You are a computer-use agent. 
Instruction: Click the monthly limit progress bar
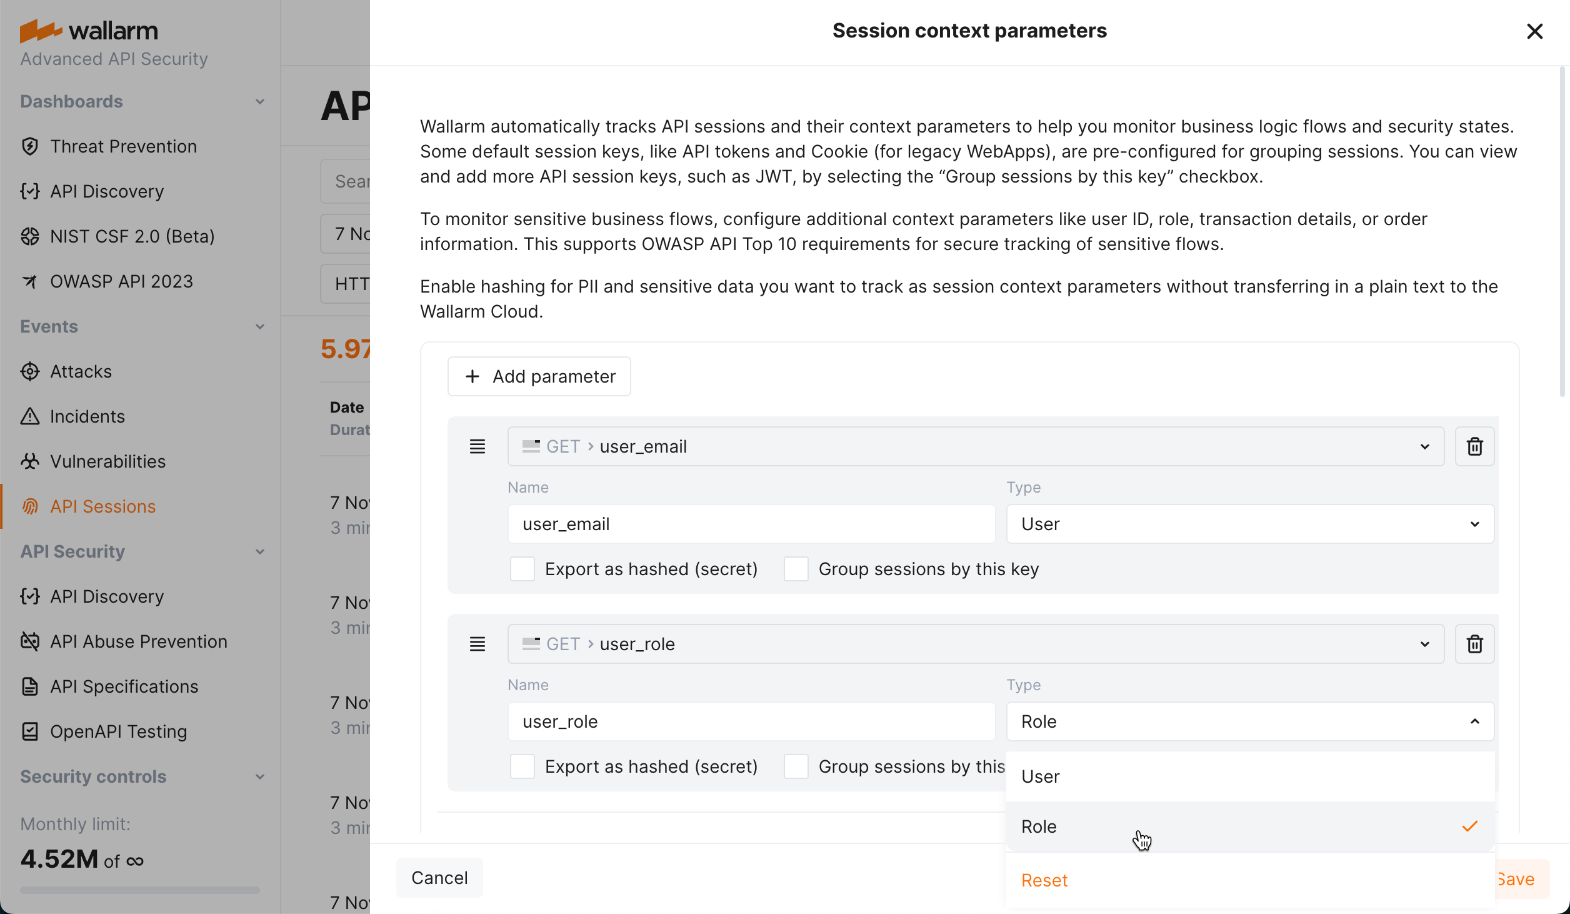tap(139, 890)
